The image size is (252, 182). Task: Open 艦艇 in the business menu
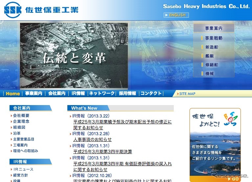209,56
